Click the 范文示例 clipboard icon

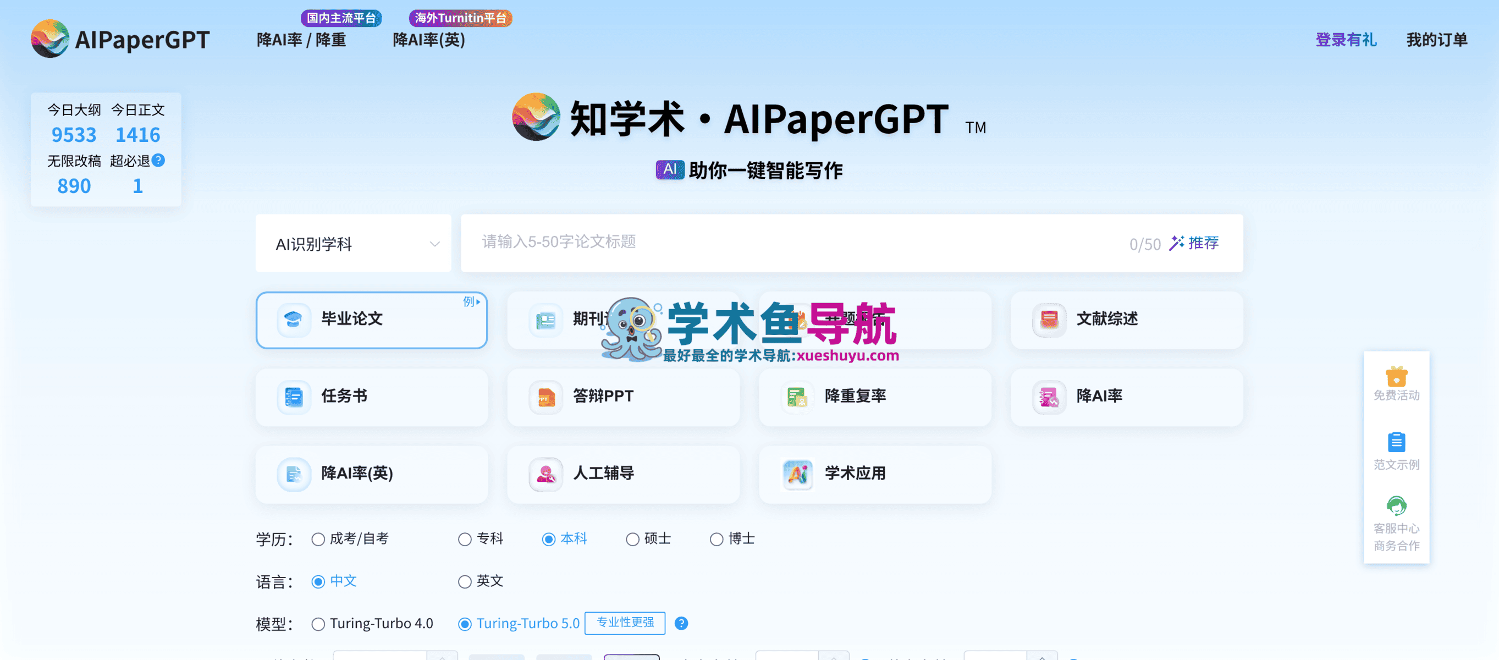(x=1396, y=442)
